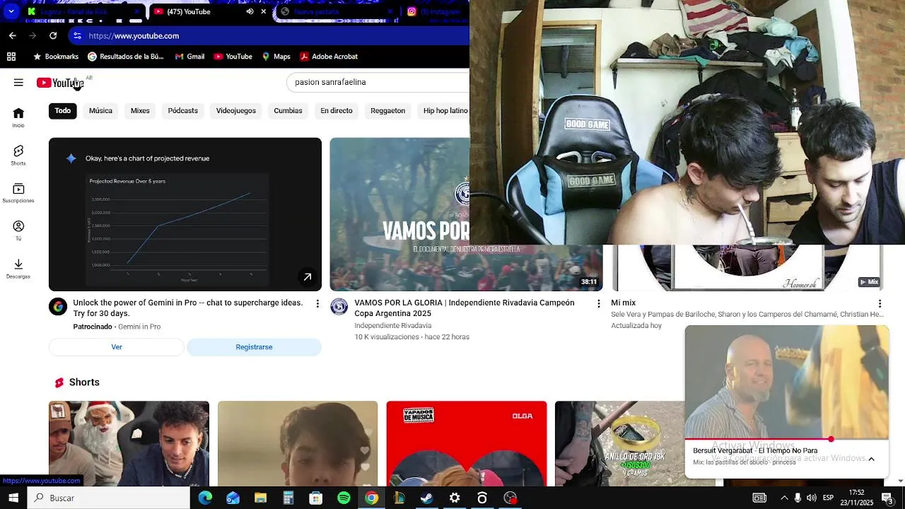Open Suscripciones in the sidebar
Viewport: 905px width, 509px height.
(18, 193)
